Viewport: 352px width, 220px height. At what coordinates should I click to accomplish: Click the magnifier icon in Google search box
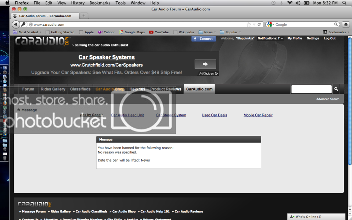coord(336,24)
